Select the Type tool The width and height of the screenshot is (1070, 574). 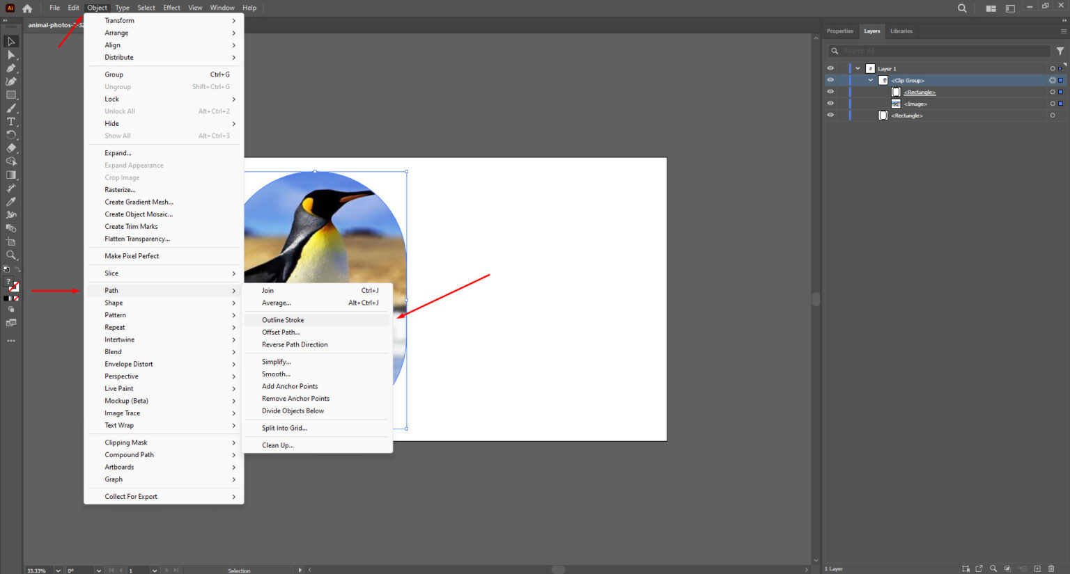tap(11, 121)
